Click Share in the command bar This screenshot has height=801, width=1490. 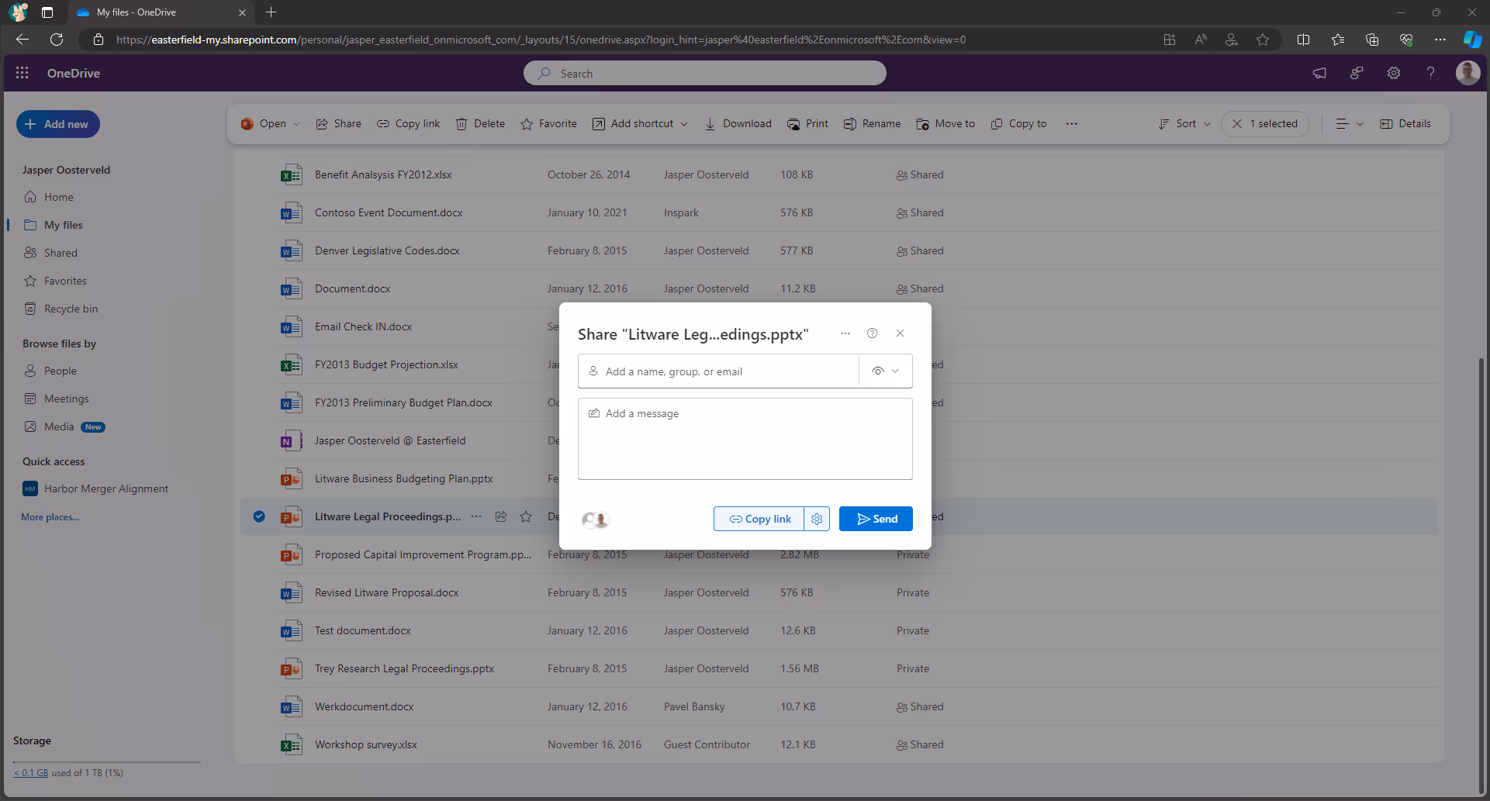pyautogui.click(x=338, y=124)
